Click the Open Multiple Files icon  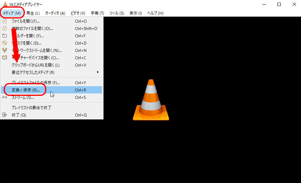(x=5, y=28)
